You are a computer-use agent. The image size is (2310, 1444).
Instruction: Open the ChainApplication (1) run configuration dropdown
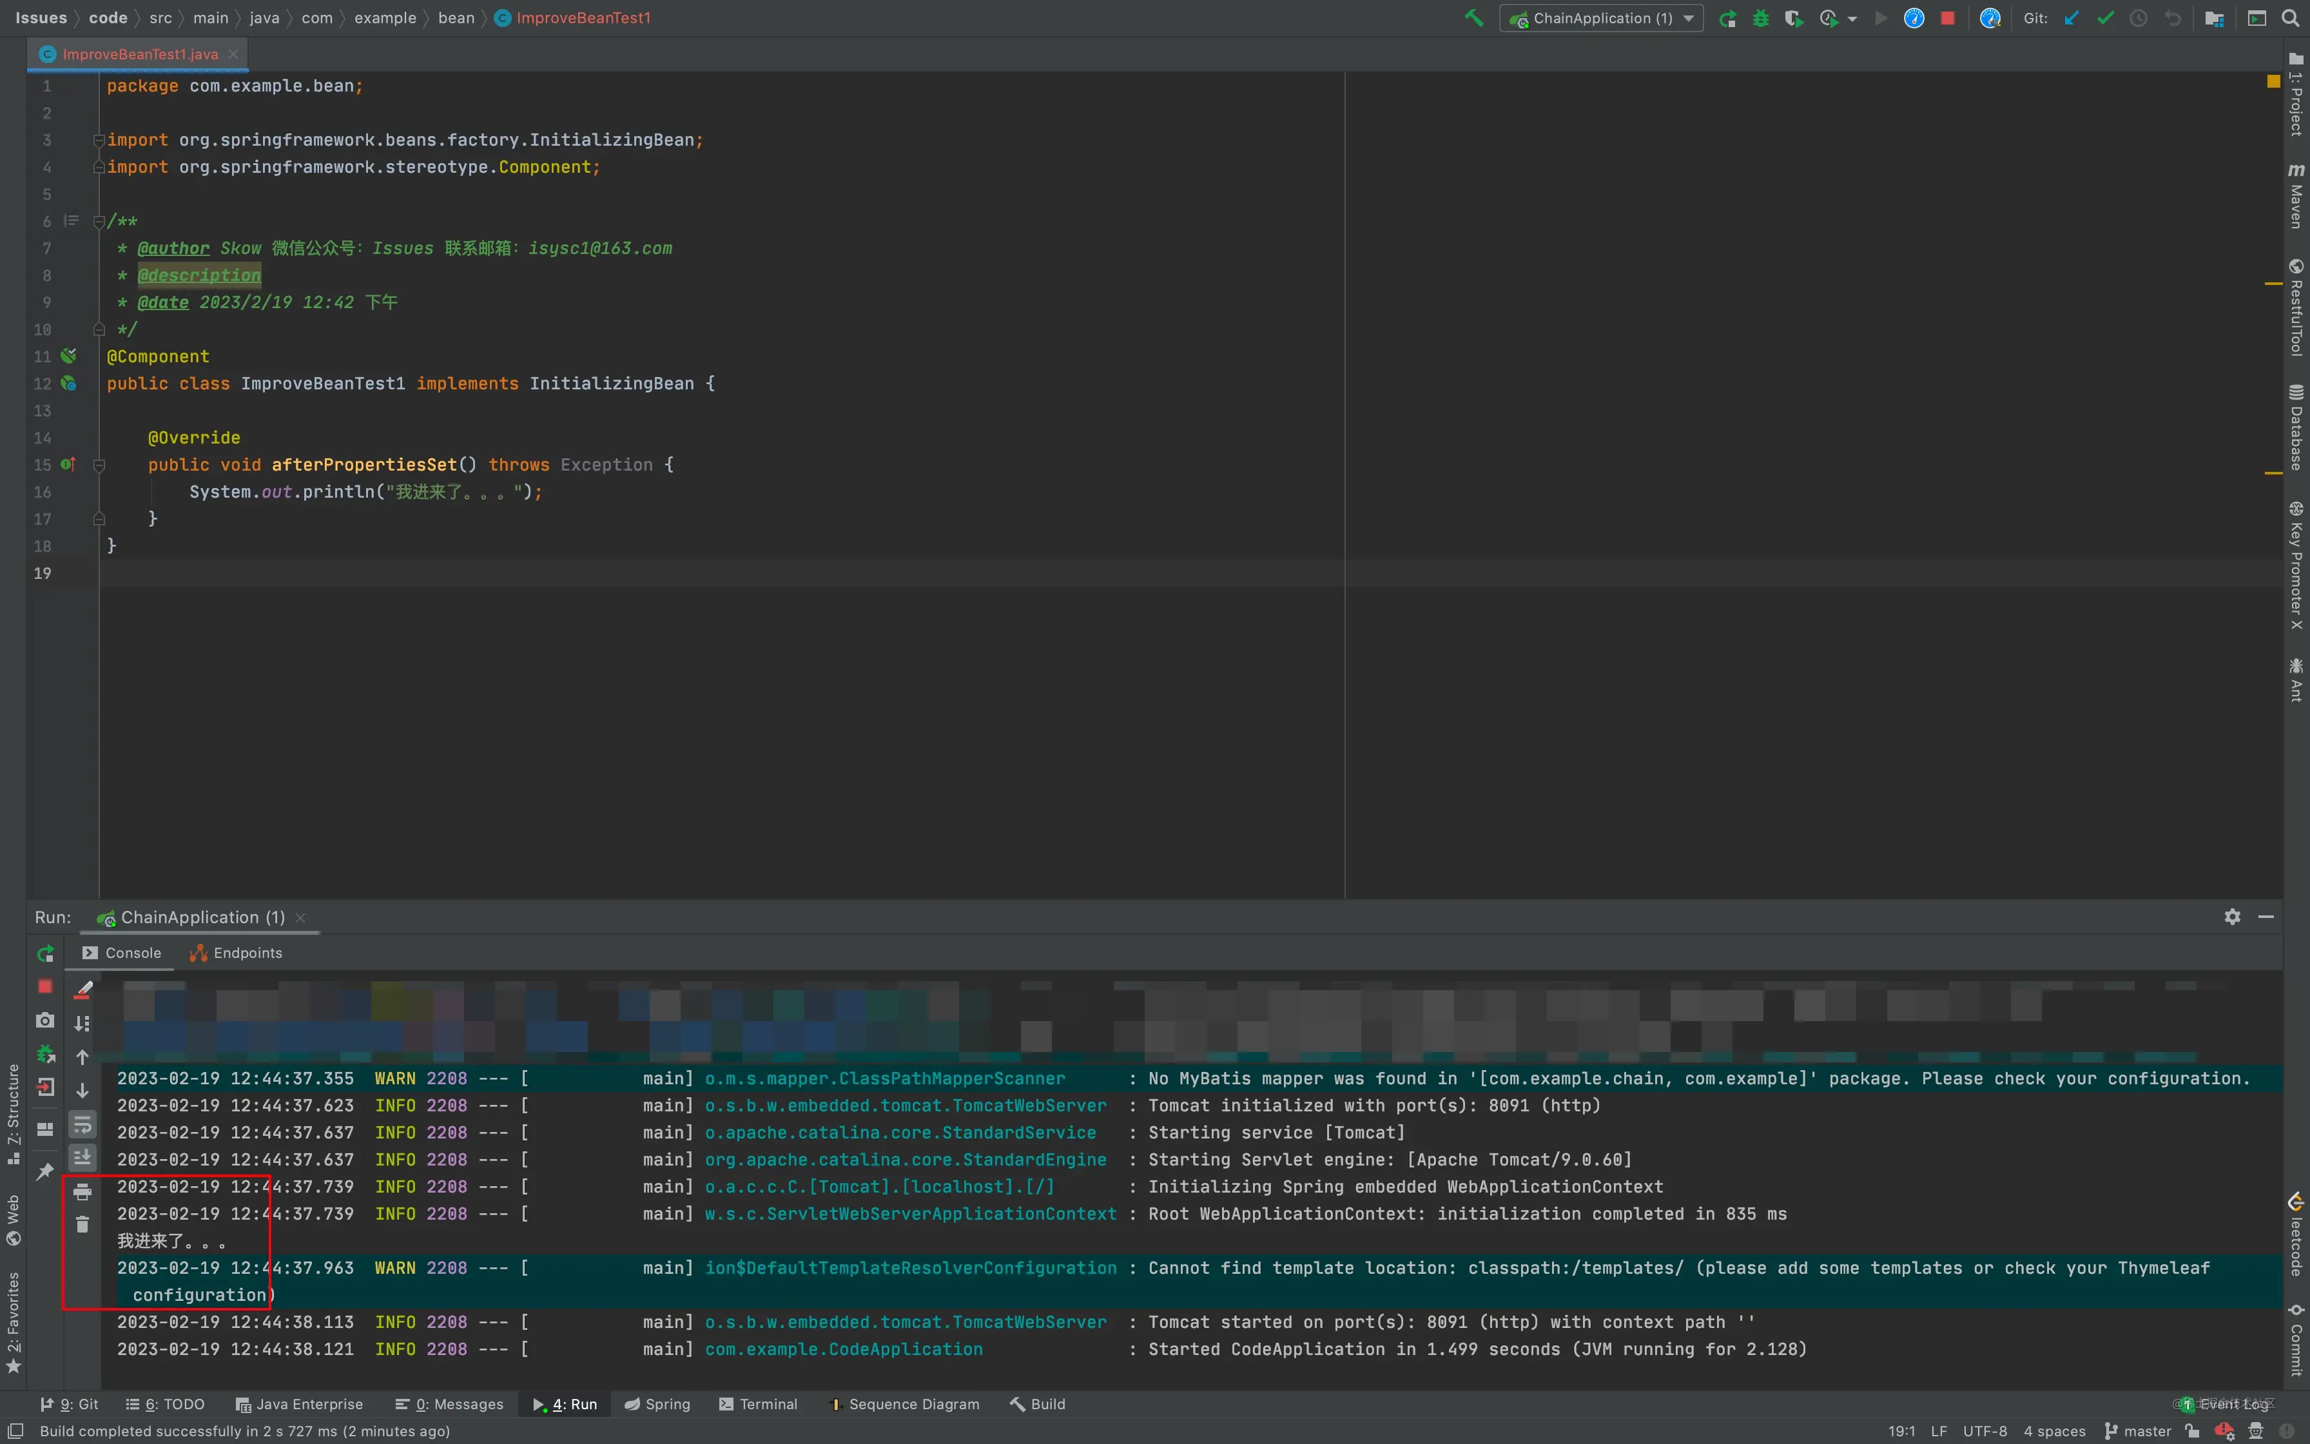(x=1602, y=18)
